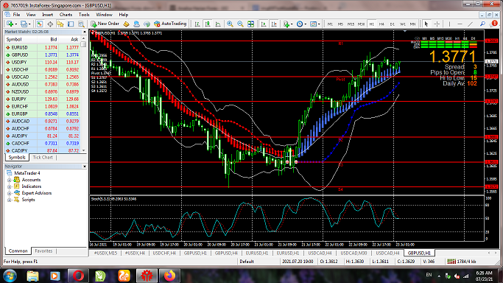Open the Periodicity clock dropdown arrow
503x283 pixels.
click(306, 24)
